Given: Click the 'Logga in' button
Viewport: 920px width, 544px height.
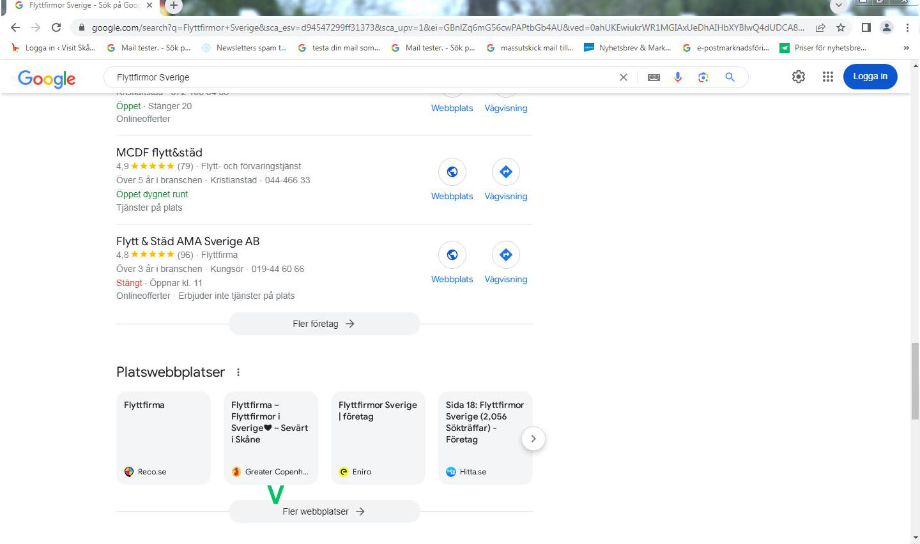Looking at the screenshot, I should coord(870,77).
